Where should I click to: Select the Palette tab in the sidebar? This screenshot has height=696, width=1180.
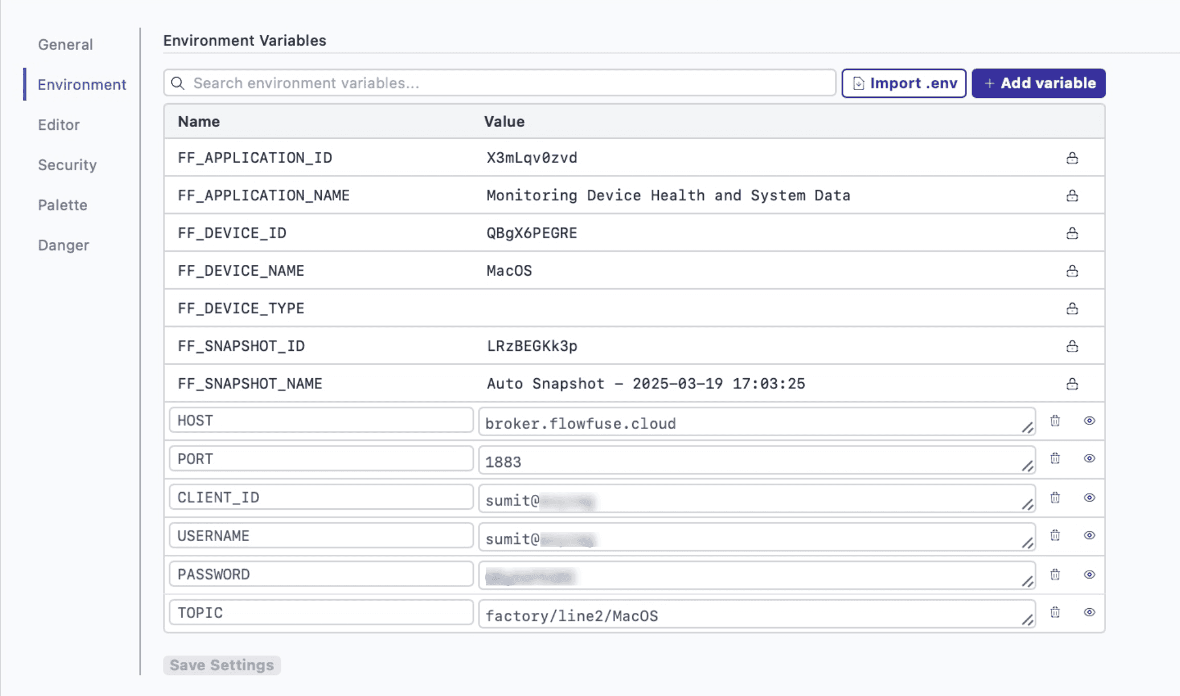[x=63, y=205]
